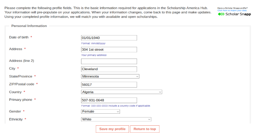Click the Scholar Snapp logo icon

click(x=221, y=14)
